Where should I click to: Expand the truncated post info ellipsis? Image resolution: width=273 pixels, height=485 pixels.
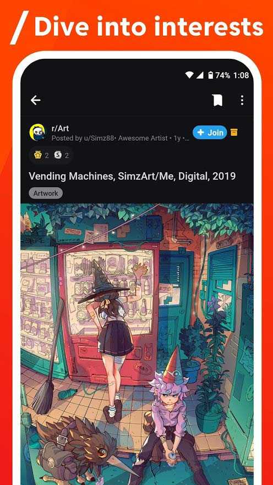[187, 138]
